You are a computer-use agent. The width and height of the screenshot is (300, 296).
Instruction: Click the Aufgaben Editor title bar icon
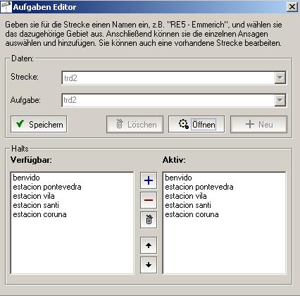6,7
